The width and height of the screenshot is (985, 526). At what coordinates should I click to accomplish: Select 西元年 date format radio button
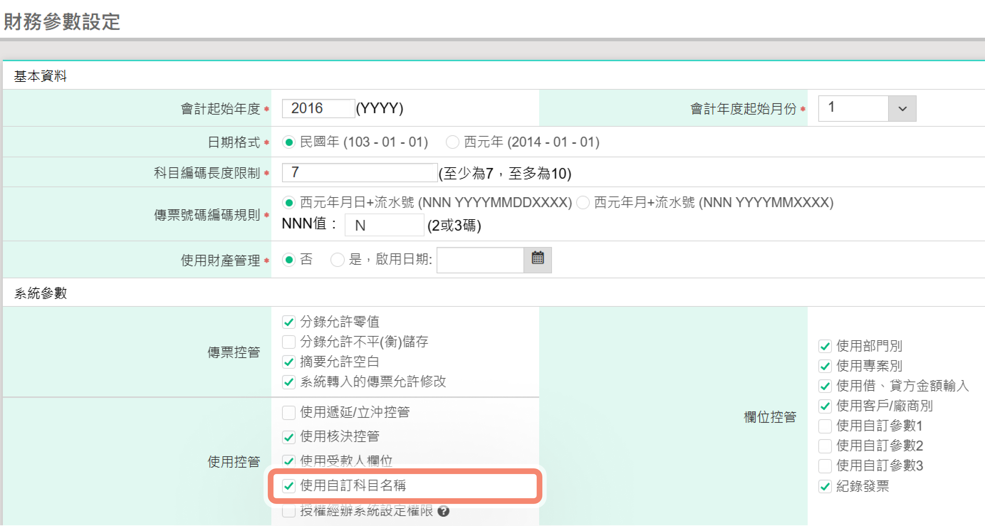coord(452,142)
